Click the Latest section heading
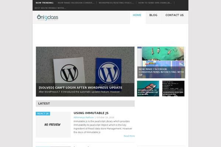 pos(44,104)
